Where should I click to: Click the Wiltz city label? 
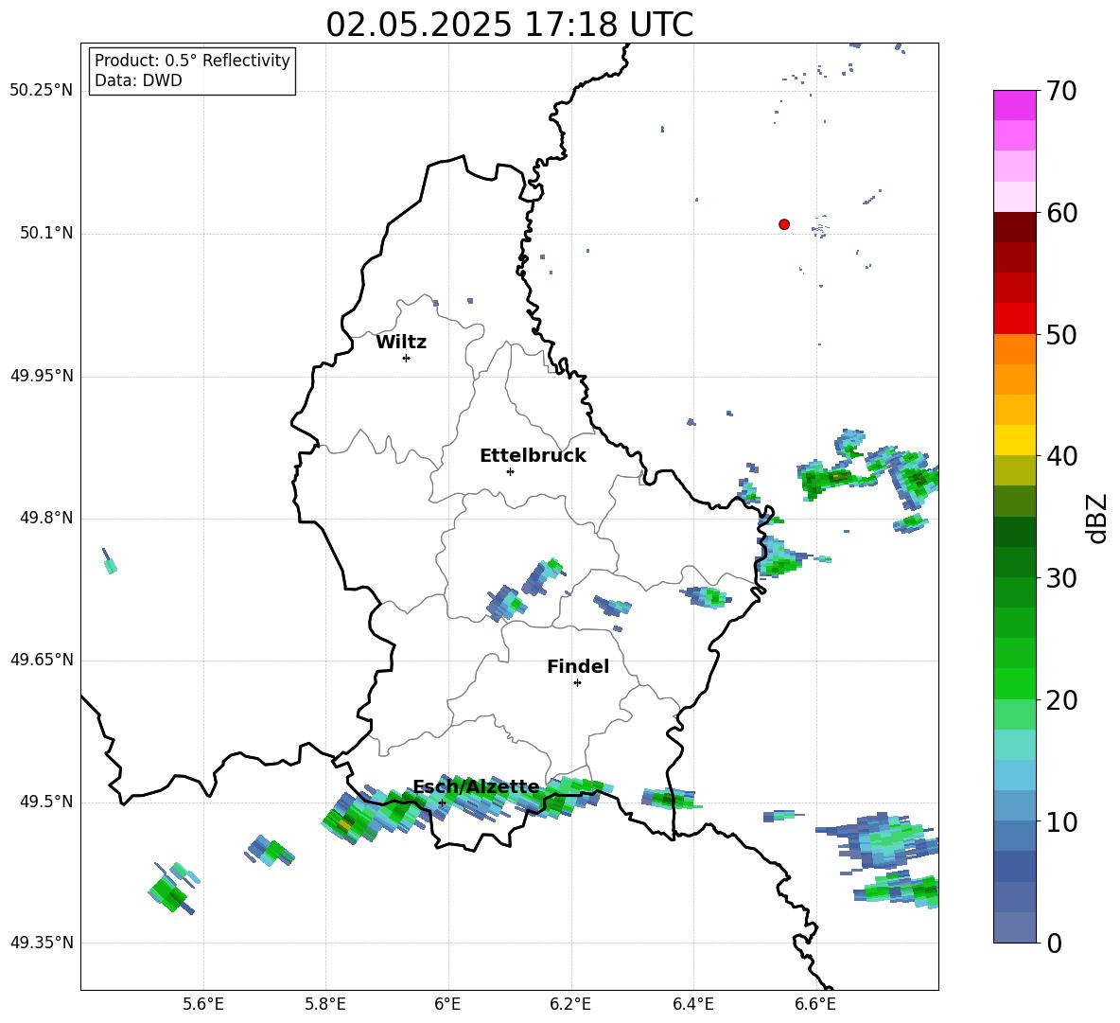401,343
